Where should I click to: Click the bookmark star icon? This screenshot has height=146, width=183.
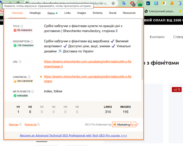113,3
